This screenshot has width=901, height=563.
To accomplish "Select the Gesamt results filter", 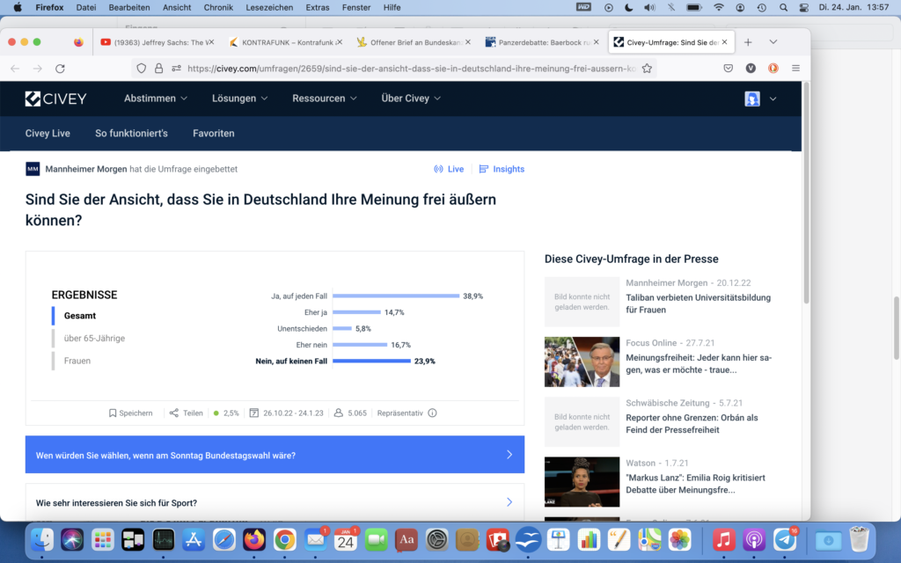I will click(80, 316).
